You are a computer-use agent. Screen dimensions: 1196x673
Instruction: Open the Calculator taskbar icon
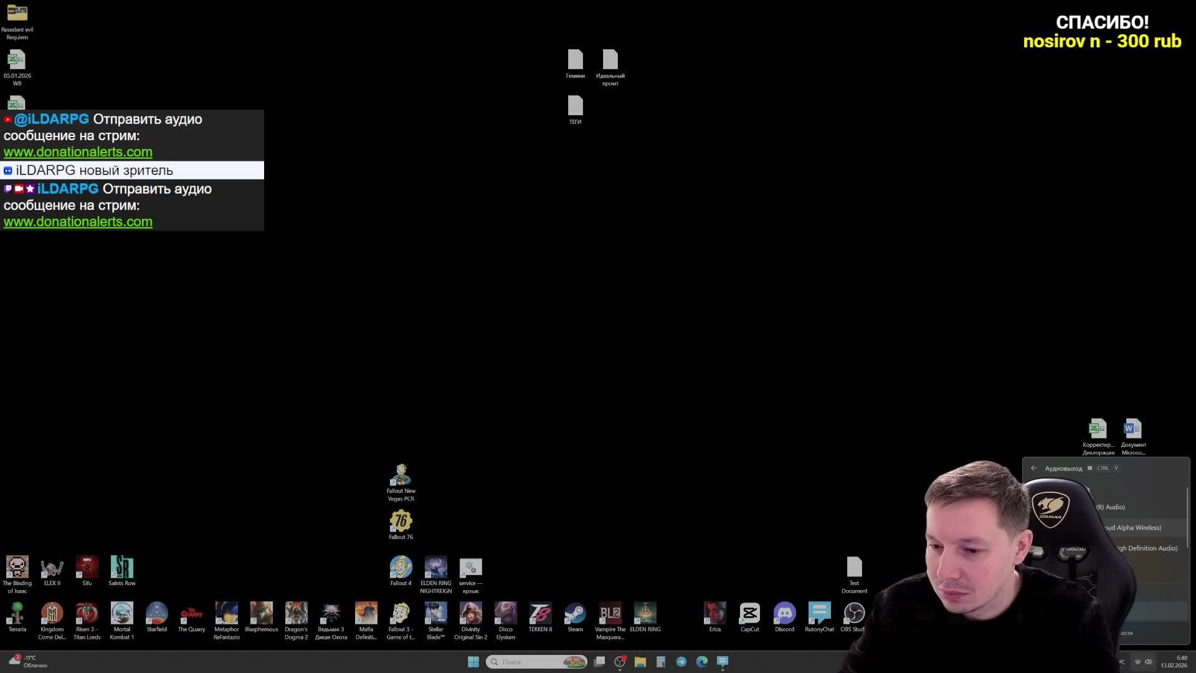(661, 662)
